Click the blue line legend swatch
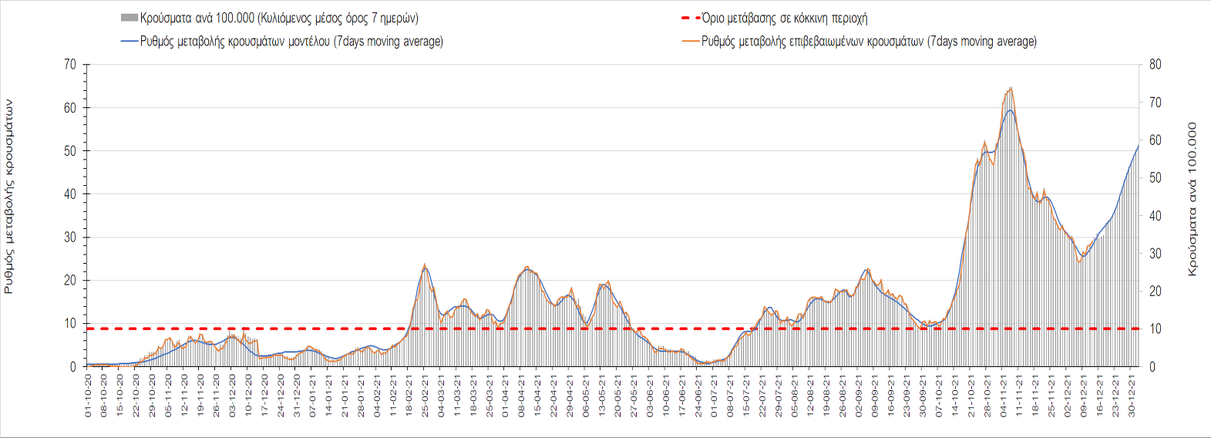 pyautogui.click(x=129, y=42)
